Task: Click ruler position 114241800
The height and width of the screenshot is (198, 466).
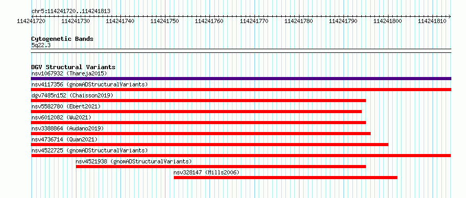Action: point(388,21)
